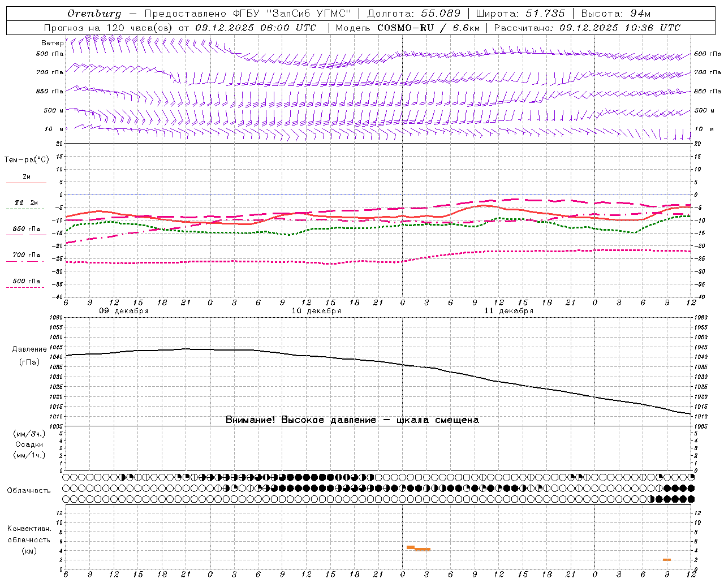
Task: Click the 'Конвективн.' convective cloud label
Action: click(29, 529)
